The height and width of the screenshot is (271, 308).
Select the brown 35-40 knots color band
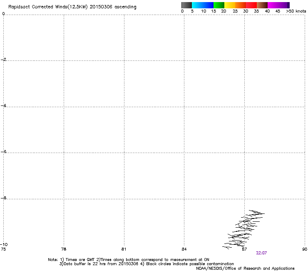tap(262, 5)
